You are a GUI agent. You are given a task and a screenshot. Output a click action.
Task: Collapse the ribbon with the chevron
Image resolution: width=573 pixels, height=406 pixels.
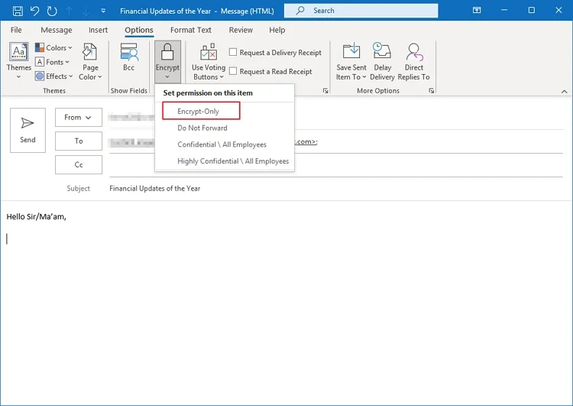pos(565,92)
